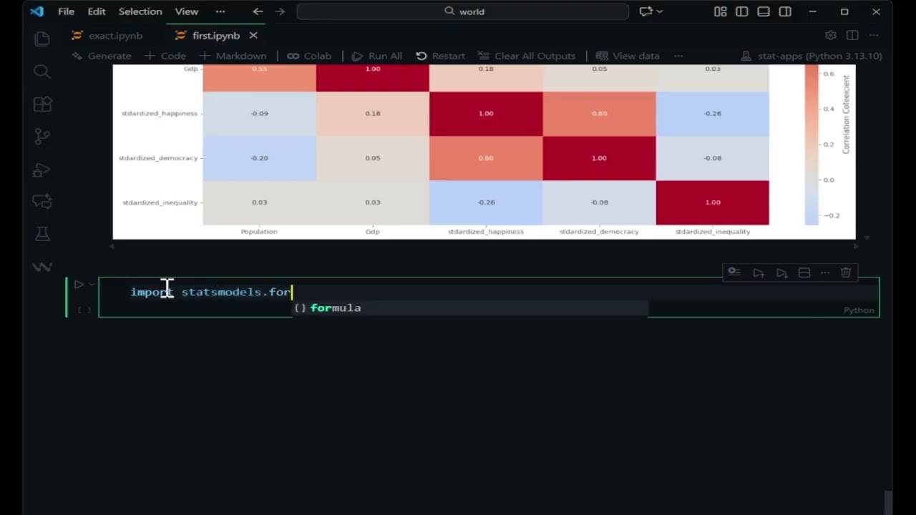Open more cell actions ellipsis
The width and height of the screenshot is (916, 515).
(825, 273)
